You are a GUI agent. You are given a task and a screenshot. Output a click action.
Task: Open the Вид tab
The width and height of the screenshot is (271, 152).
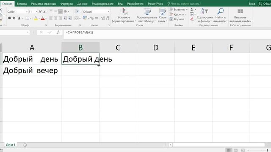[x=120, y=4]
